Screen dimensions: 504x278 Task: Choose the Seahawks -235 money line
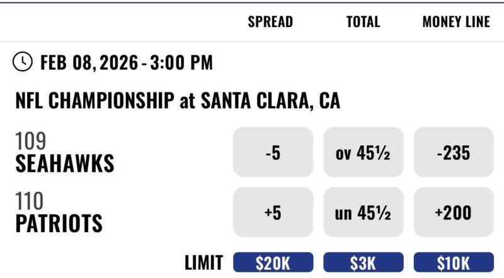click(453, 152)
